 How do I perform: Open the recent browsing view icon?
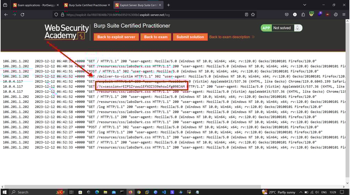click(5, 5)
